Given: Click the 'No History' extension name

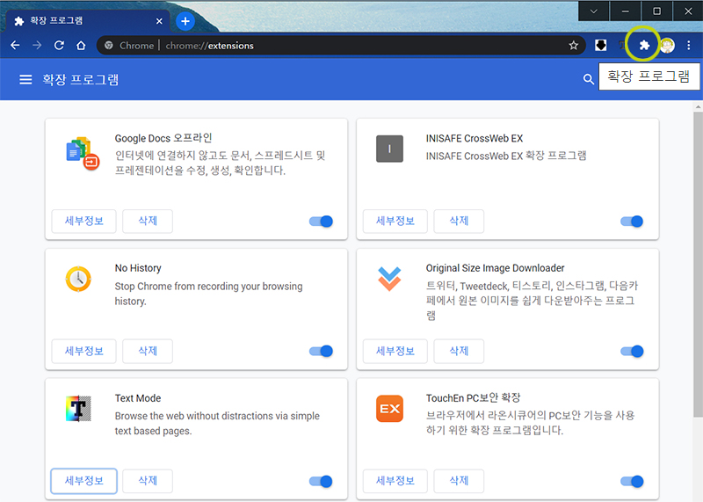Looking at the screenshot, I should (x=138, y=268).
